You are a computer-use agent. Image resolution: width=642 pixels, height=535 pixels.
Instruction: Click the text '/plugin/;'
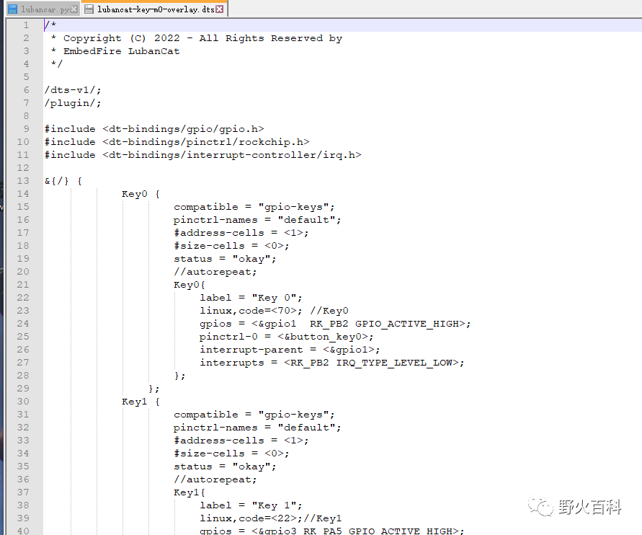pyautogui.click(x=73, y=103)
